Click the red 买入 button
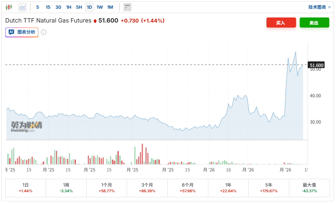 281,23
